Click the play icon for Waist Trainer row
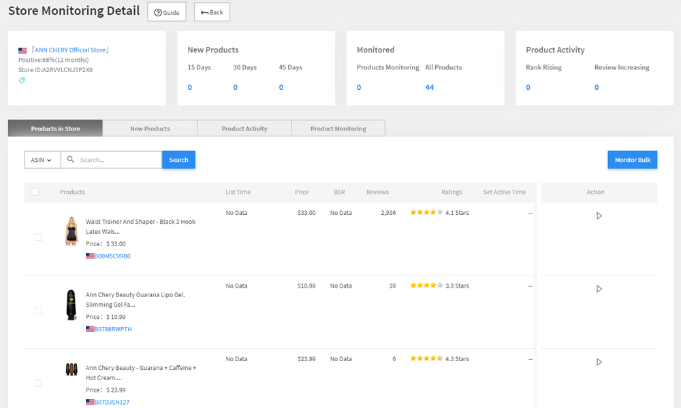The image size is (681, 408). click(599, 216)
